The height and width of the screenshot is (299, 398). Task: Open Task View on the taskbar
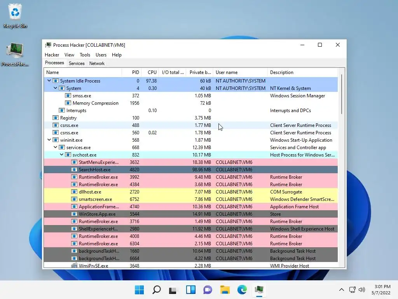click(x=173, y=290)
